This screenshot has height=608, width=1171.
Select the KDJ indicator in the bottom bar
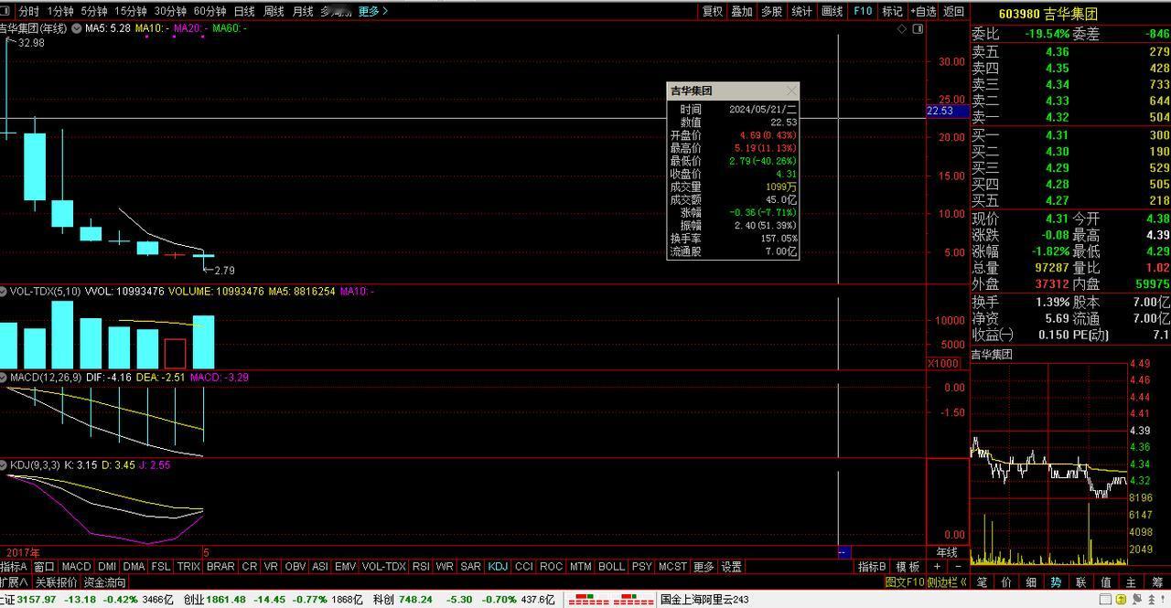pyautogui.click(x=498, y=567)
